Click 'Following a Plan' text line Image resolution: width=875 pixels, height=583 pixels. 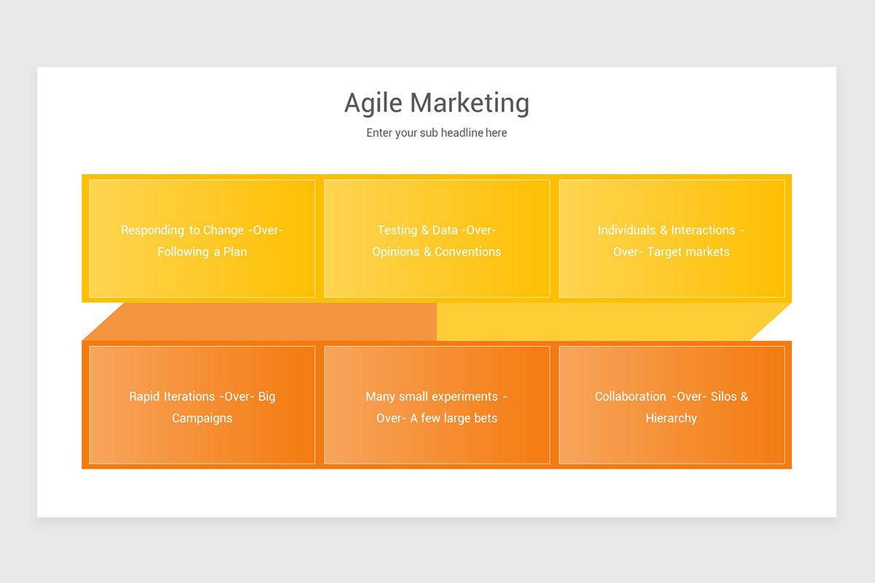coord(202,251)
